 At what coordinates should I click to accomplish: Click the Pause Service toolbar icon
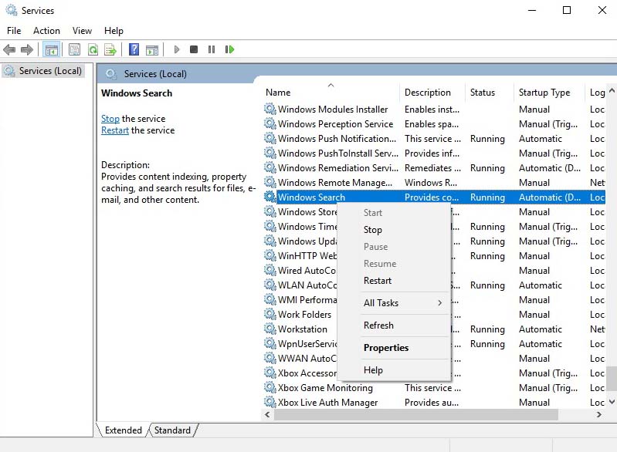pos(212,49)
